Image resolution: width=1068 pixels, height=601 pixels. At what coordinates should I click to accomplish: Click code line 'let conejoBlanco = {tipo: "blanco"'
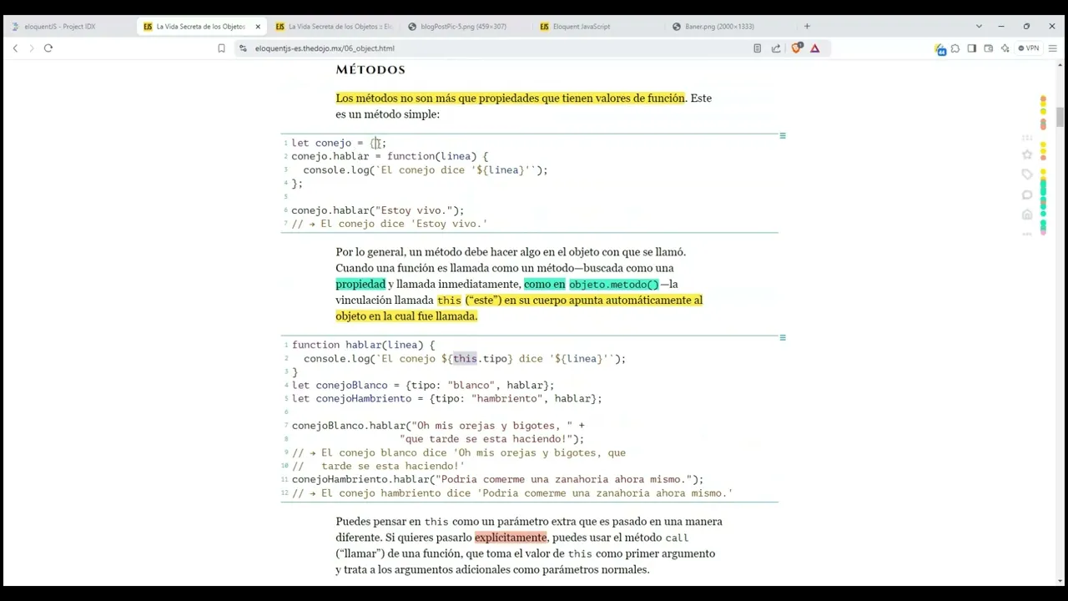point(423,386)
